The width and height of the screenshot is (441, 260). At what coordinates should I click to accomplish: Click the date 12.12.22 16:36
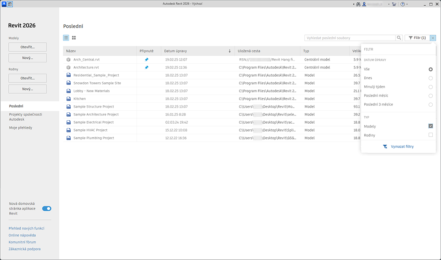[x=176, y=138]
